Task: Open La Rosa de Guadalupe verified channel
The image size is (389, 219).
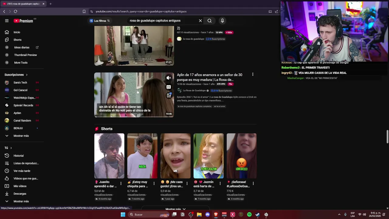Action: (194, 91)
